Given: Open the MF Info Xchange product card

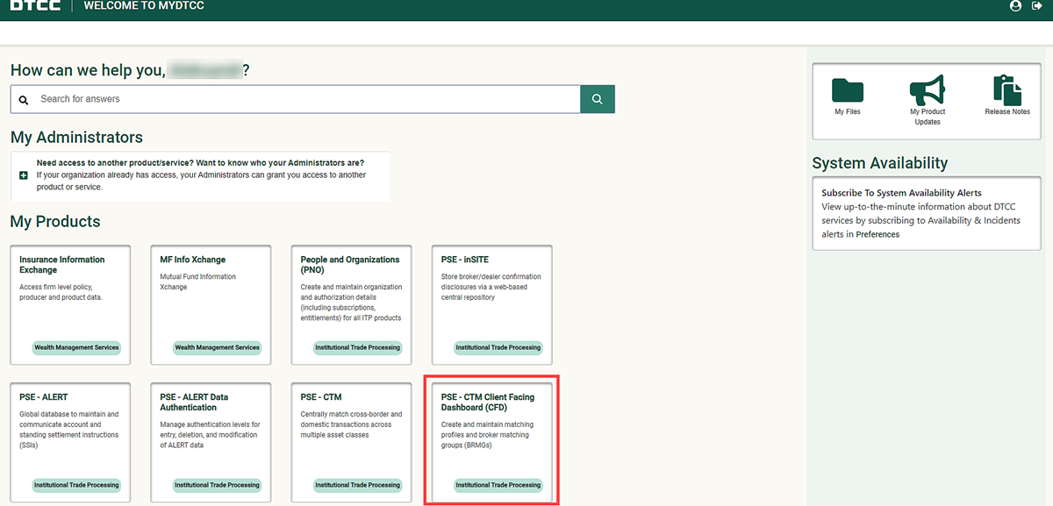Looking at the screenshot, I should coord(211,304).
